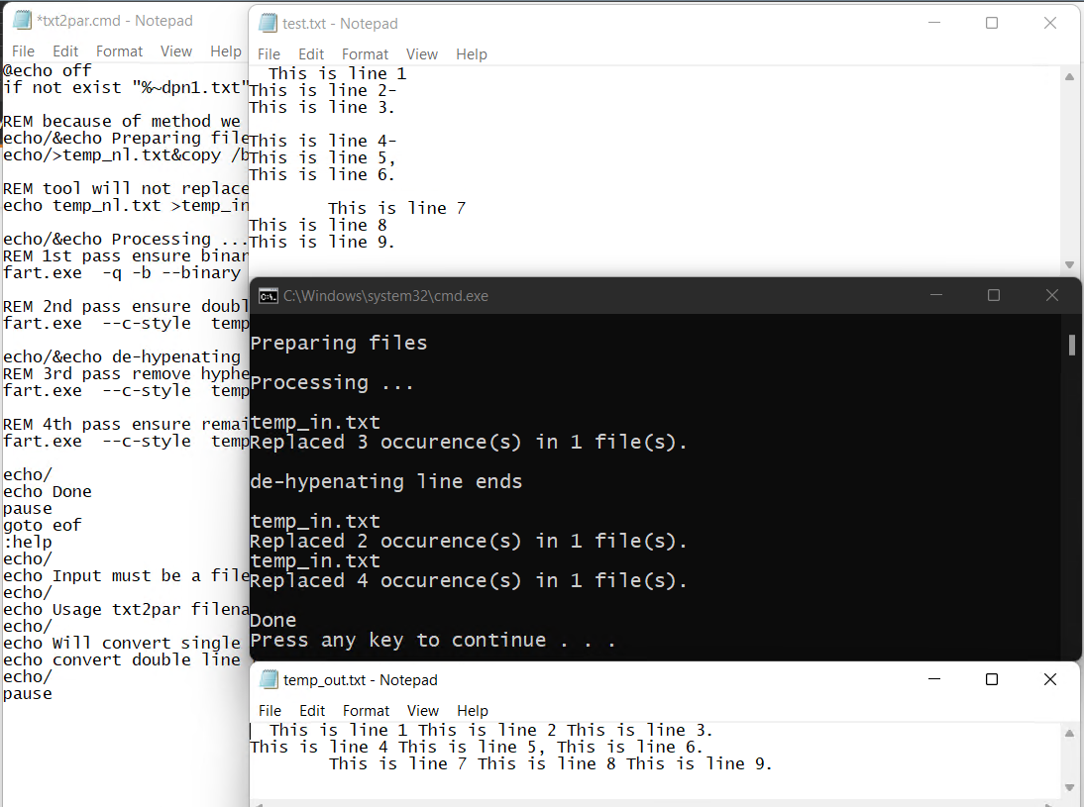Click scroll down arrow in temp_out.txt window
The width and height of the screenshot is (1084, 807).
point(1069,787)
